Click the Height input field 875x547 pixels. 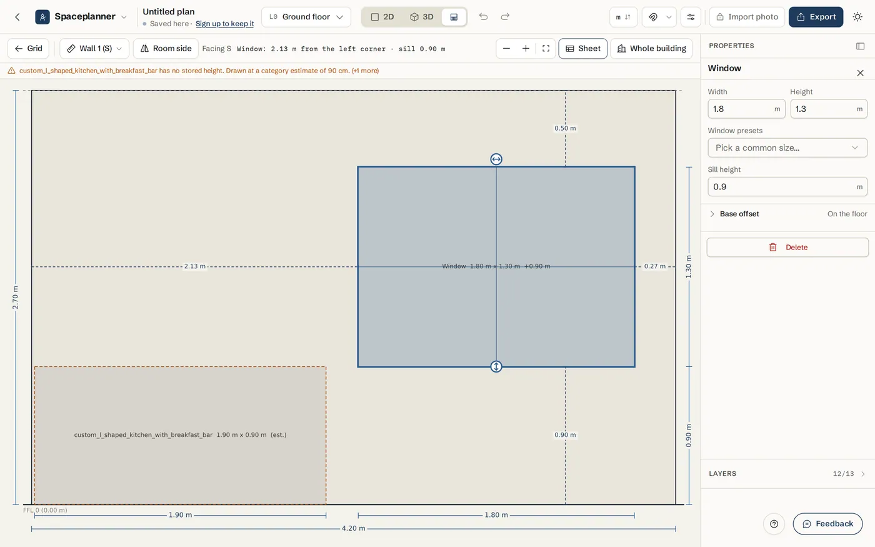click(x=829, y=109)
